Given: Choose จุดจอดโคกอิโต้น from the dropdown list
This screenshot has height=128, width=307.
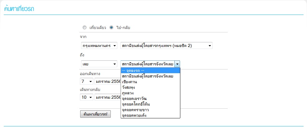Looking at the screenshot, I should click(150, 104).
